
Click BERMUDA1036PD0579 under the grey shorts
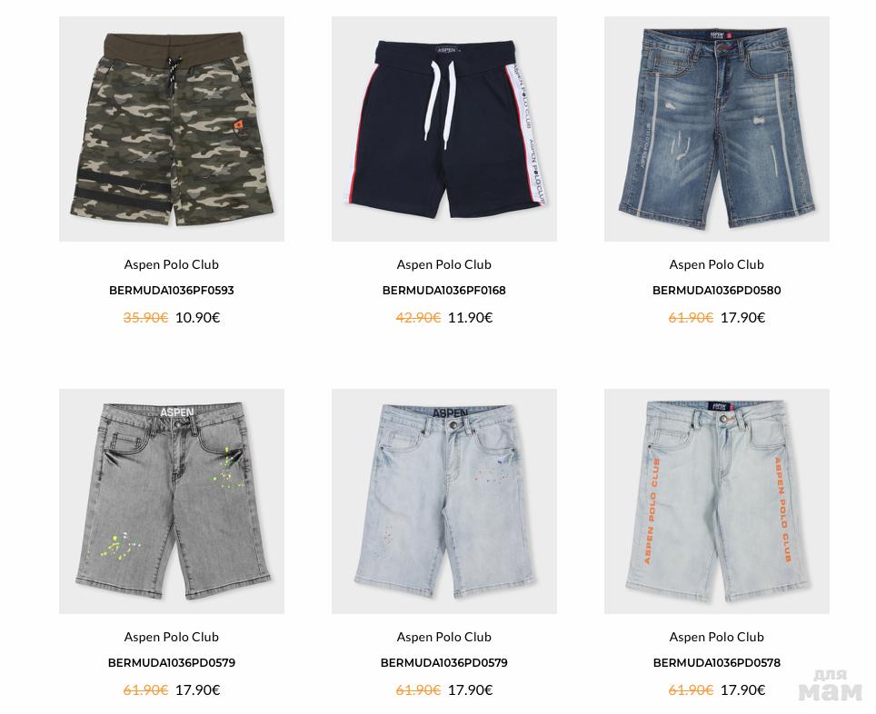172,663
